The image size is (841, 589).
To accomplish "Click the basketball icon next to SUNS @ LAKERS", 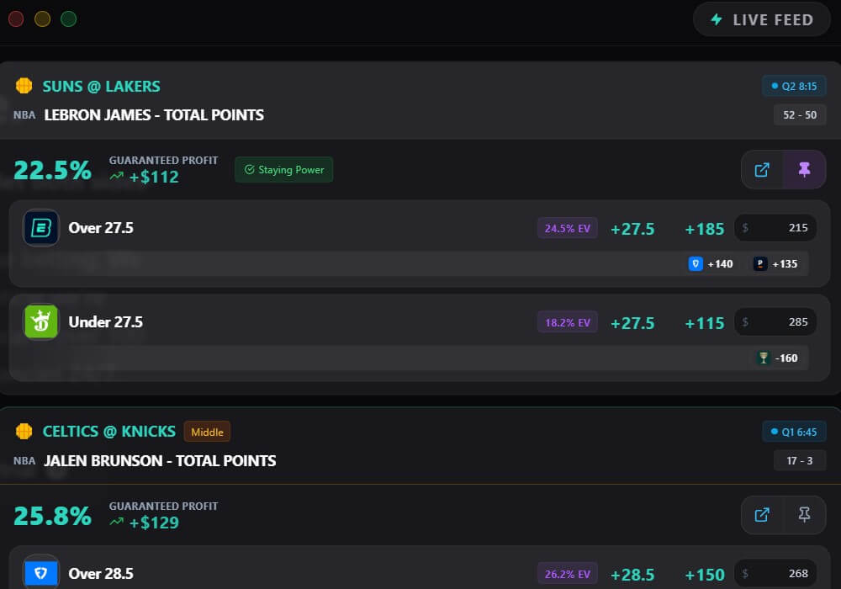I will tap(24, 86).
